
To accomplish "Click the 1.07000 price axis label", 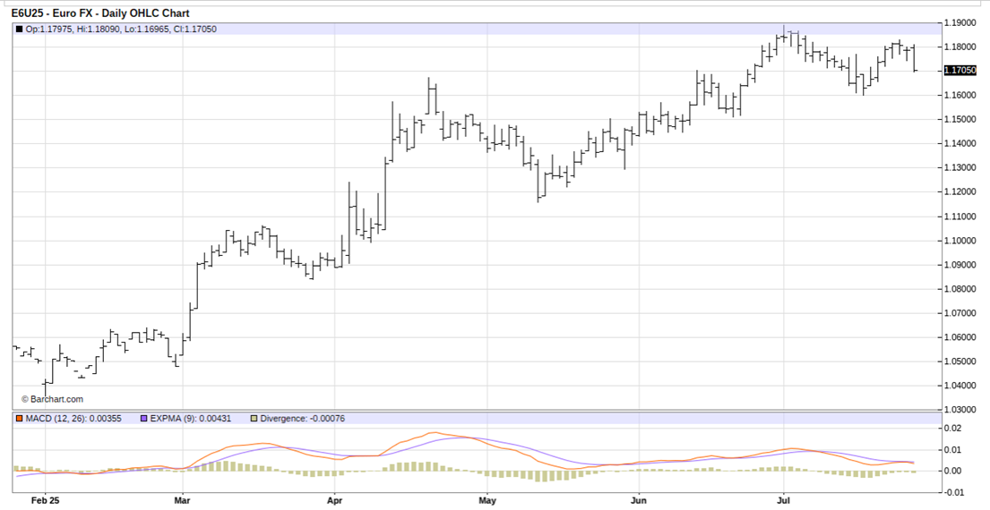I will tap(960, 312).
